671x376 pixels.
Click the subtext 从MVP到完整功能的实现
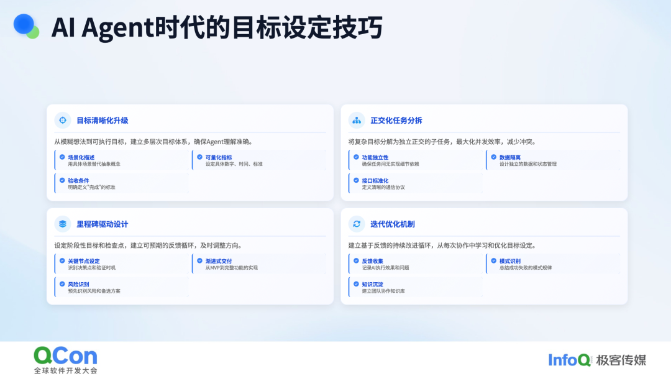(232, 268)
